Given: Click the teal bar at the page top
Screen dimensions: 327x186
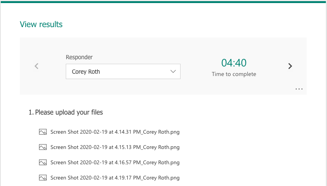Looking at the screenshot, I should click(x=163, y=2).
